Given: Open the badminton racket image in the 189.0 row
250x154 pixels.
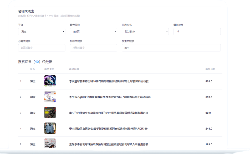Looking at the screenshot, I should click(x=50, y=143).
